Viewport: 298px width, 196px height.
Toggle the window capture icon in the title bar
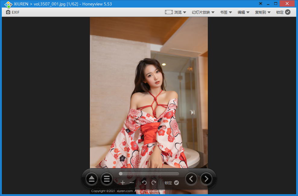(260, 3)
